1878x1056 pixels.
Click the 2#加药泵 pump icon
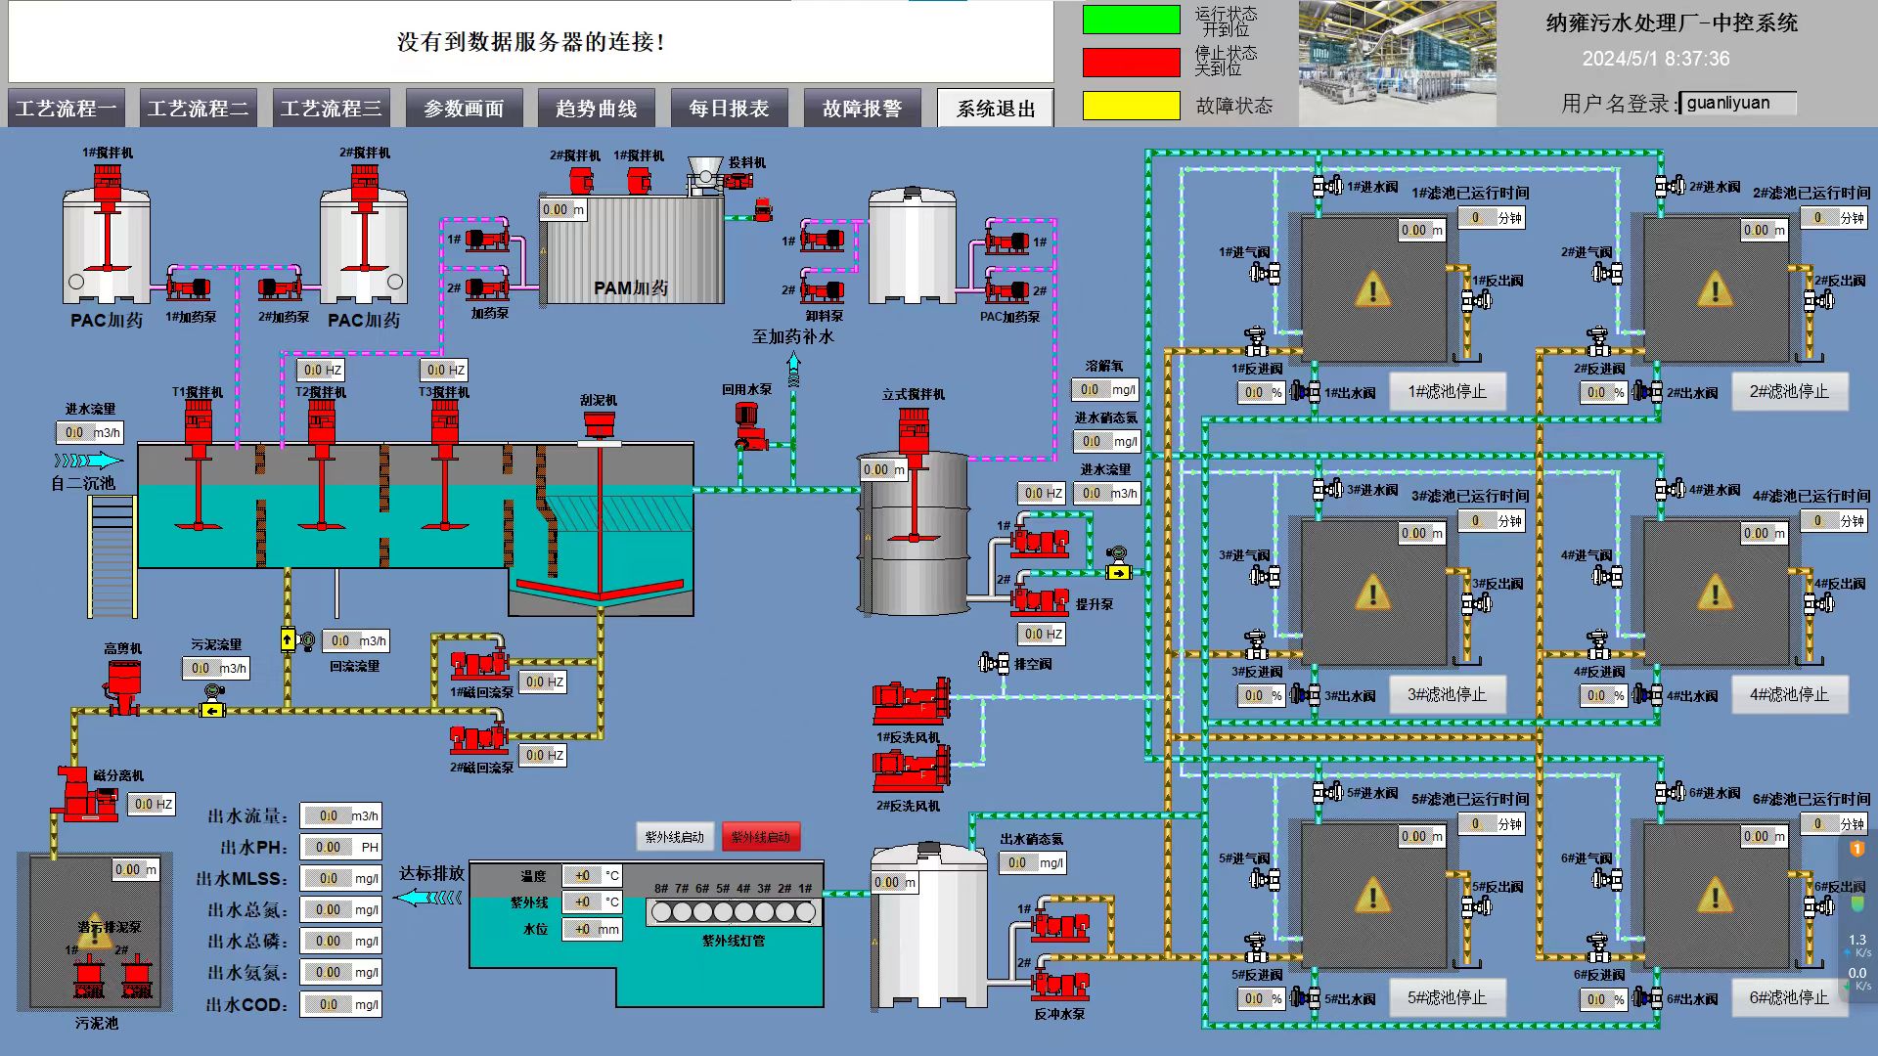[x=281, y=287]
